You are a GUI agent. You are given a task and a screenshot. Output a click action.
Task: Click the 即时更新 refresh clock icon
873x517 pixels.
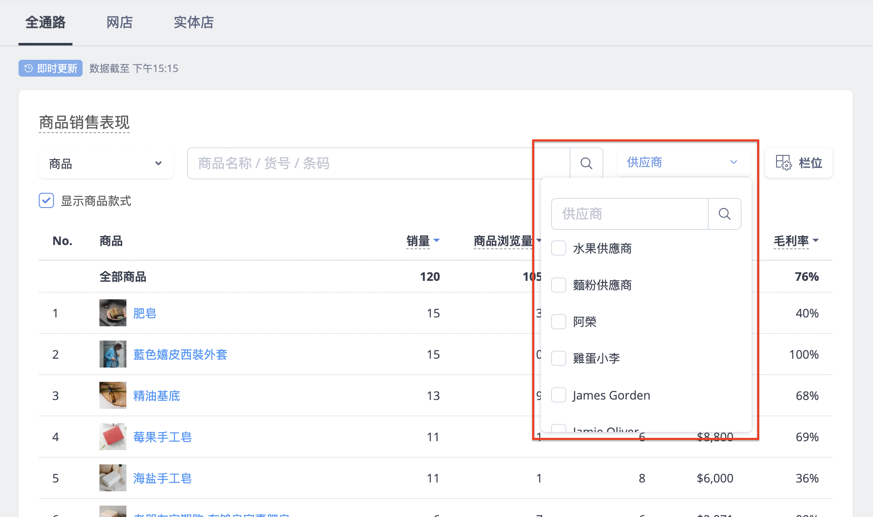[29, 68]
